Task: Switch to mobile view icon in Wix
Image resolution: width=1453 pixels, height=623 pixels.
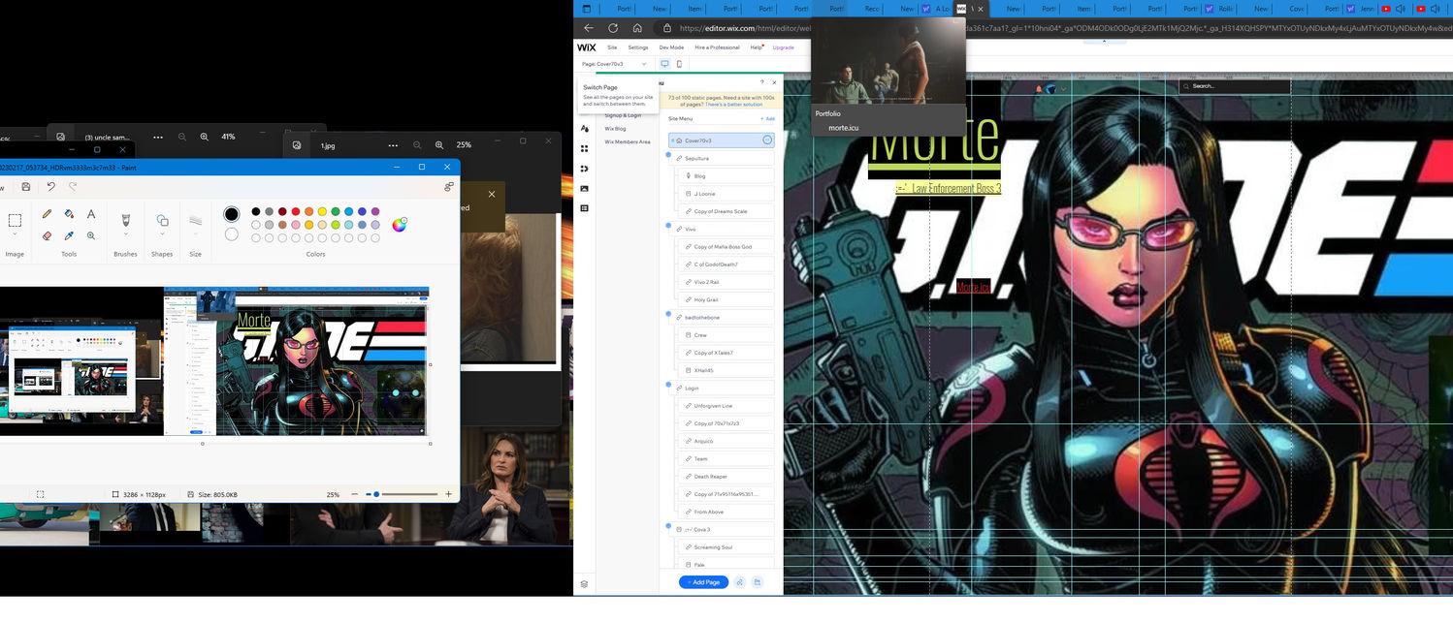Action: pos(679,64)
